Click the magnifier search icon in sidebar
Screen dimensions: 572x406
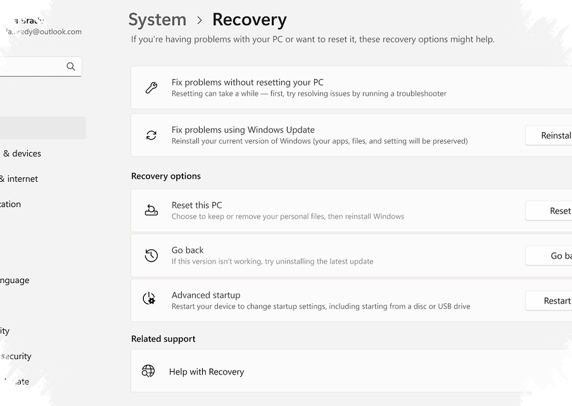coord(71,67)
